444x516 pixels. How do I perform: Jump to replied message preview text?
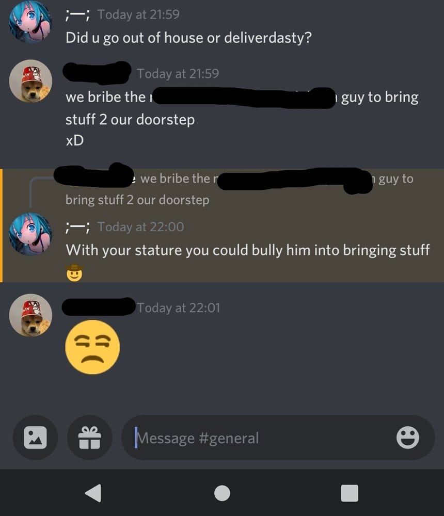pyautogui.click(x=239, y=189)
